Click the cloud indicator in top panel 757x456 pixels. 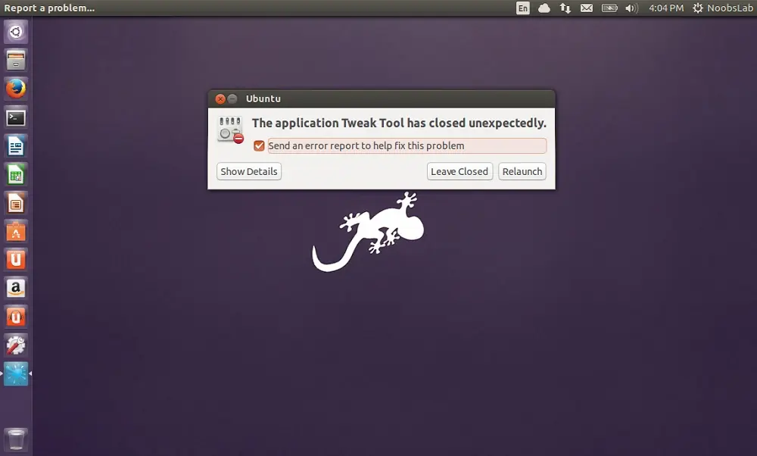coord(544,8)
